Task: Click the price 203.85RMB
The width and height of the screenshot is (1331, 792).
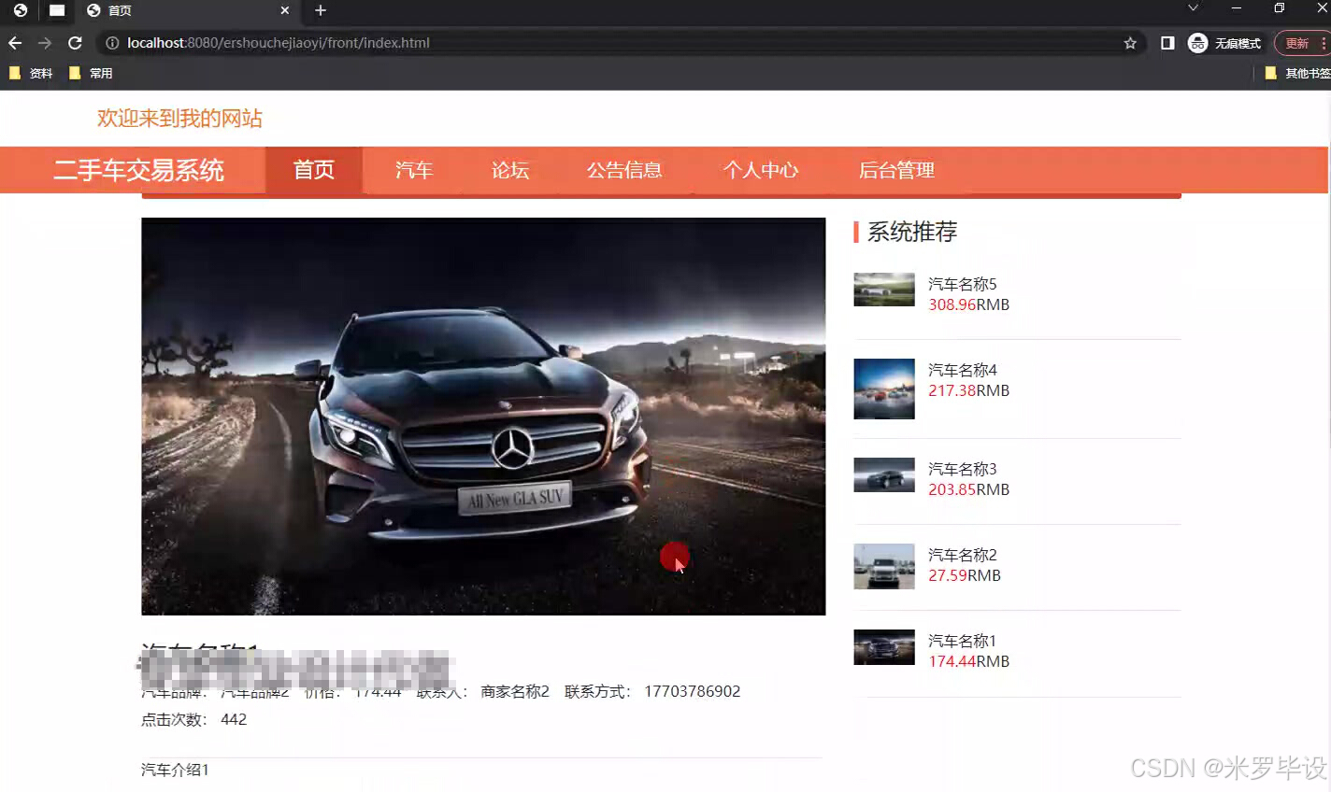Action: pos(968,489)
